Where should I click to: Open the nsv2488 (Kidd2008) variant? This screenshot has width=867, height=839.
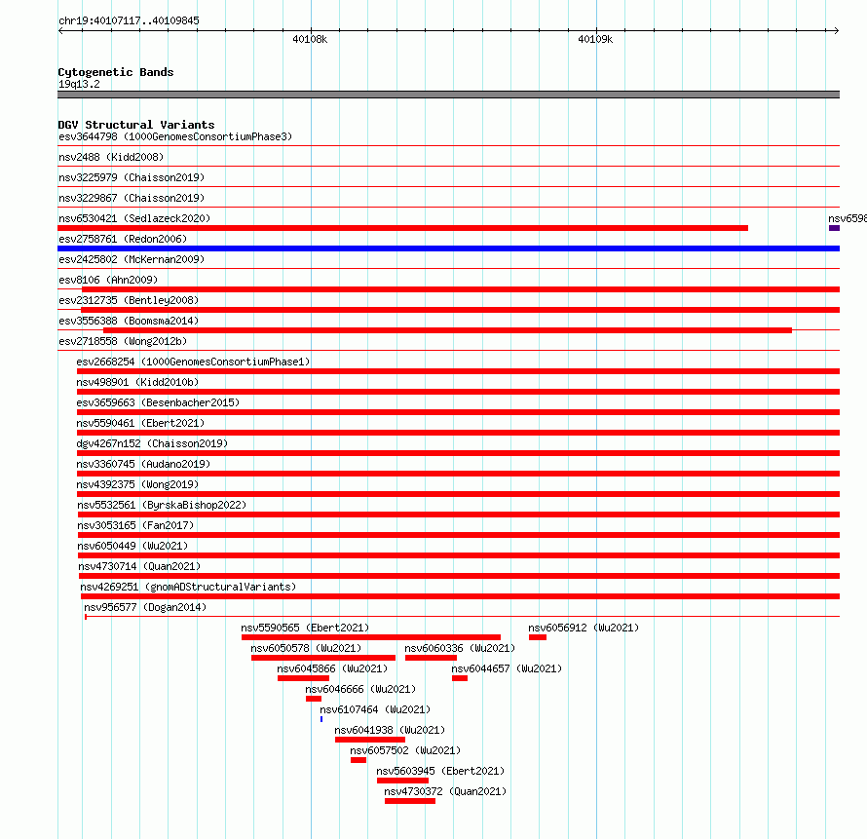click(111, 157)
